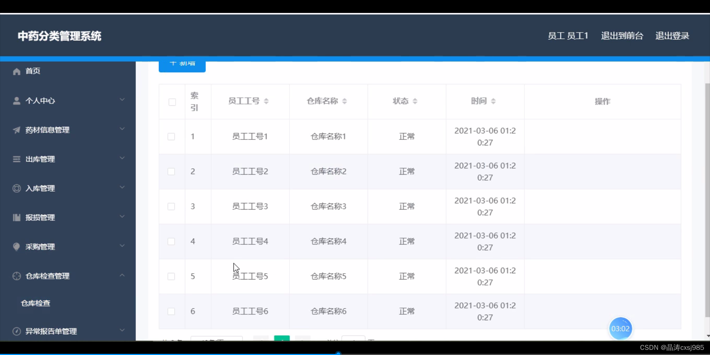Screen dimensions: 710x355
Task: Click the book icon beside 报损管理
Action: (x=16, y=217)
